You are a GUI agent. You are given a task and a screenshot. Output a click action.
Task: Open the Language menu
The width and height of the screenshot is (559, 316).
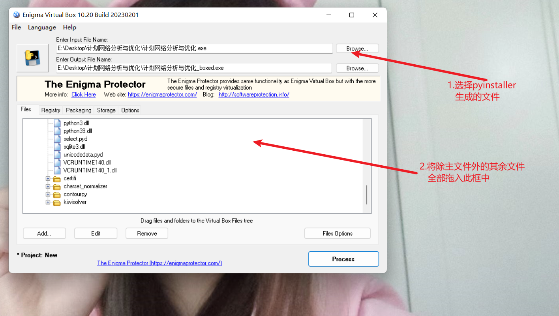pos(42,27)
